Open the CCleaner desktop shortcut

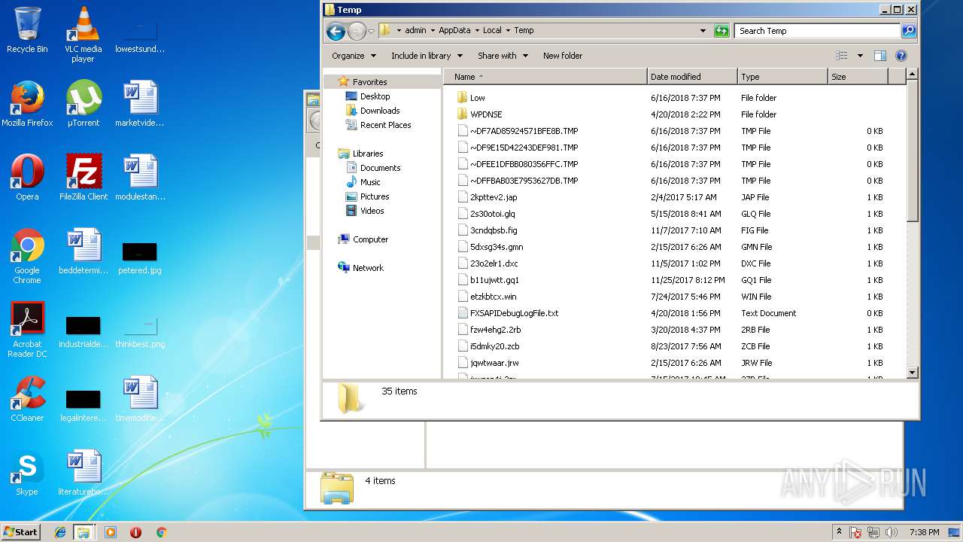(27, 399)
